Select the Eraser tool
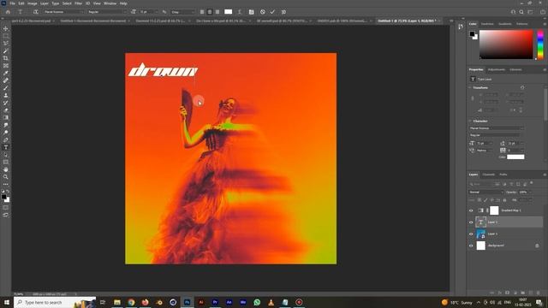Screen dimensions: 548x308 (6, 110)
